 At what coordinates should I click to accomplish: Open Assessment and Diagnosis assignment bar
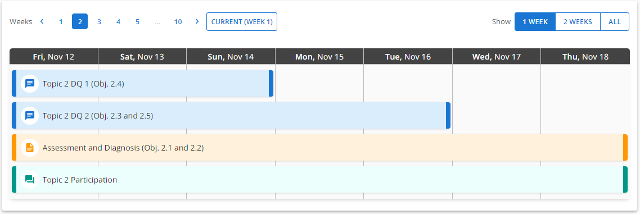click(319, 148)
